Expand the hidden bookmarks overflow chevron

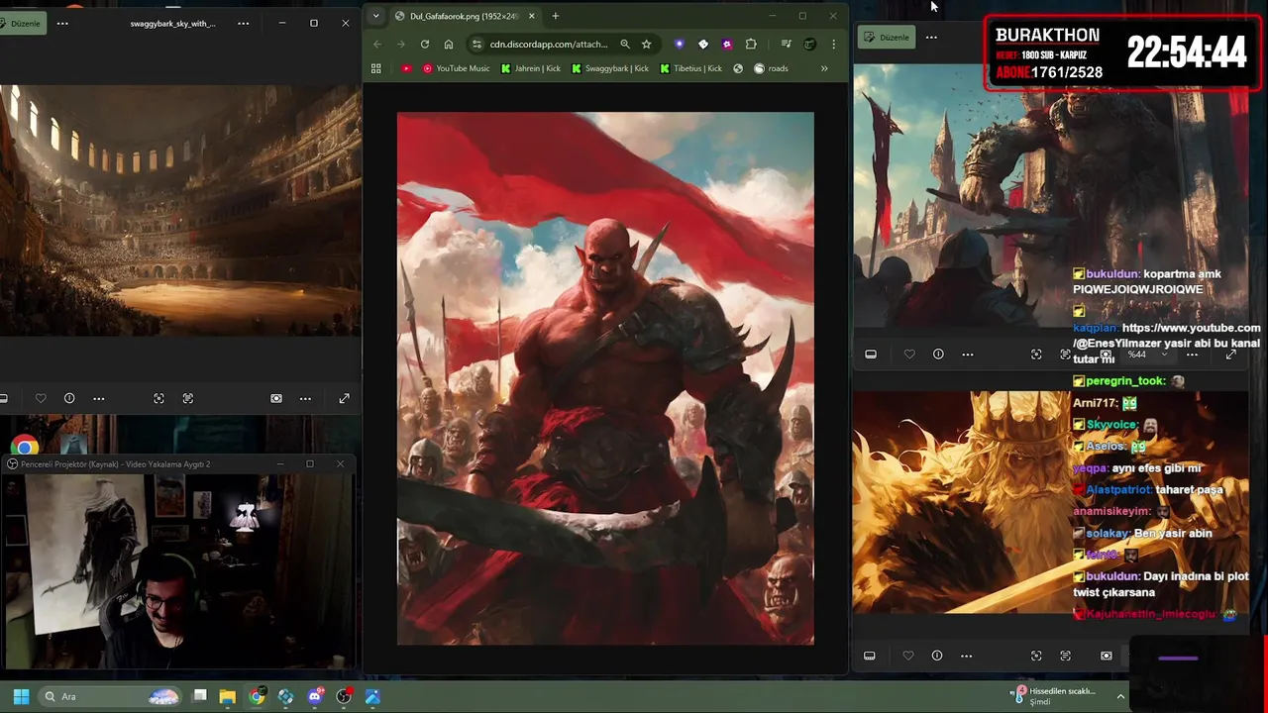point(824,68)
